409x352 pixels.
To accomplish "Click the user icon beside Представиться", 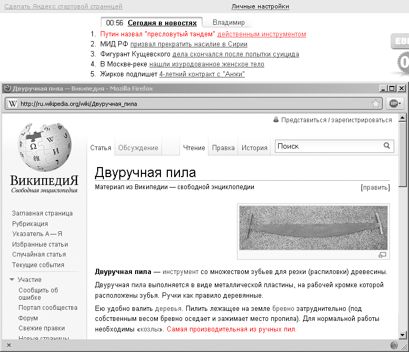I will (x=276, y=120).
